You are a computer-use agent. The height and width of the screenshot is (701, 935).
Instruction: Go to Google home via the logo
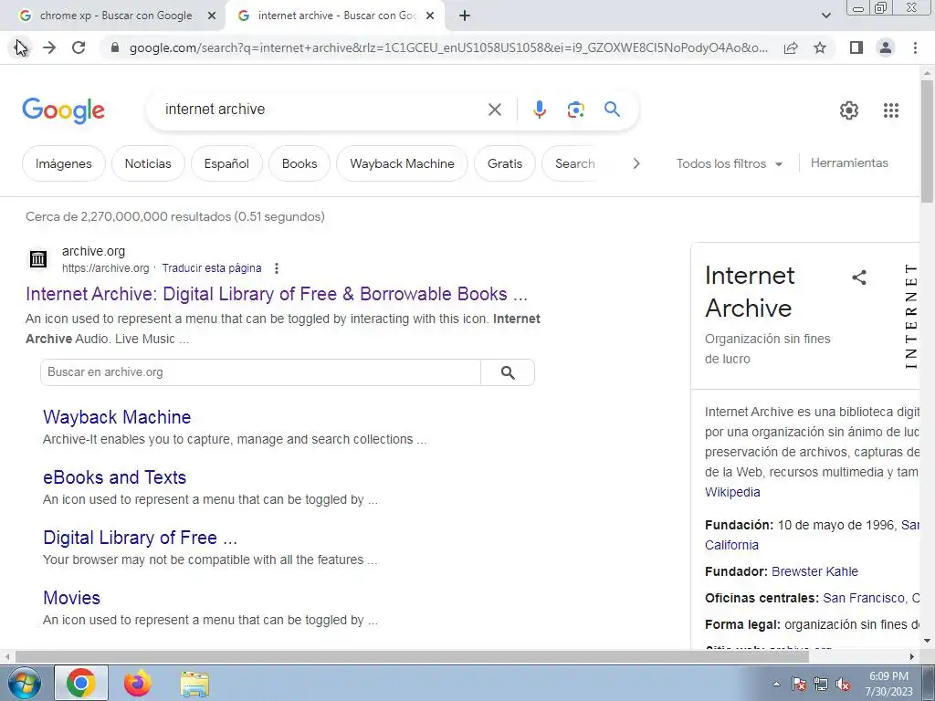click(63, 110)
